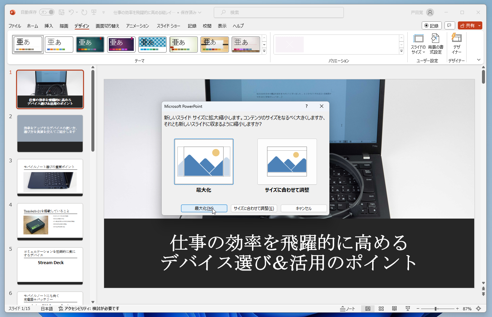Screen dimensions: 492x317
Task: Toggle the ノート notes pane
Action: (x=347, y=309)
